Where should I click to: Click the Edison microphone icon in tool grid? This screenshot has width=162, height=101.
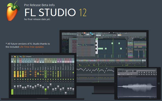[x=149, y=72]
